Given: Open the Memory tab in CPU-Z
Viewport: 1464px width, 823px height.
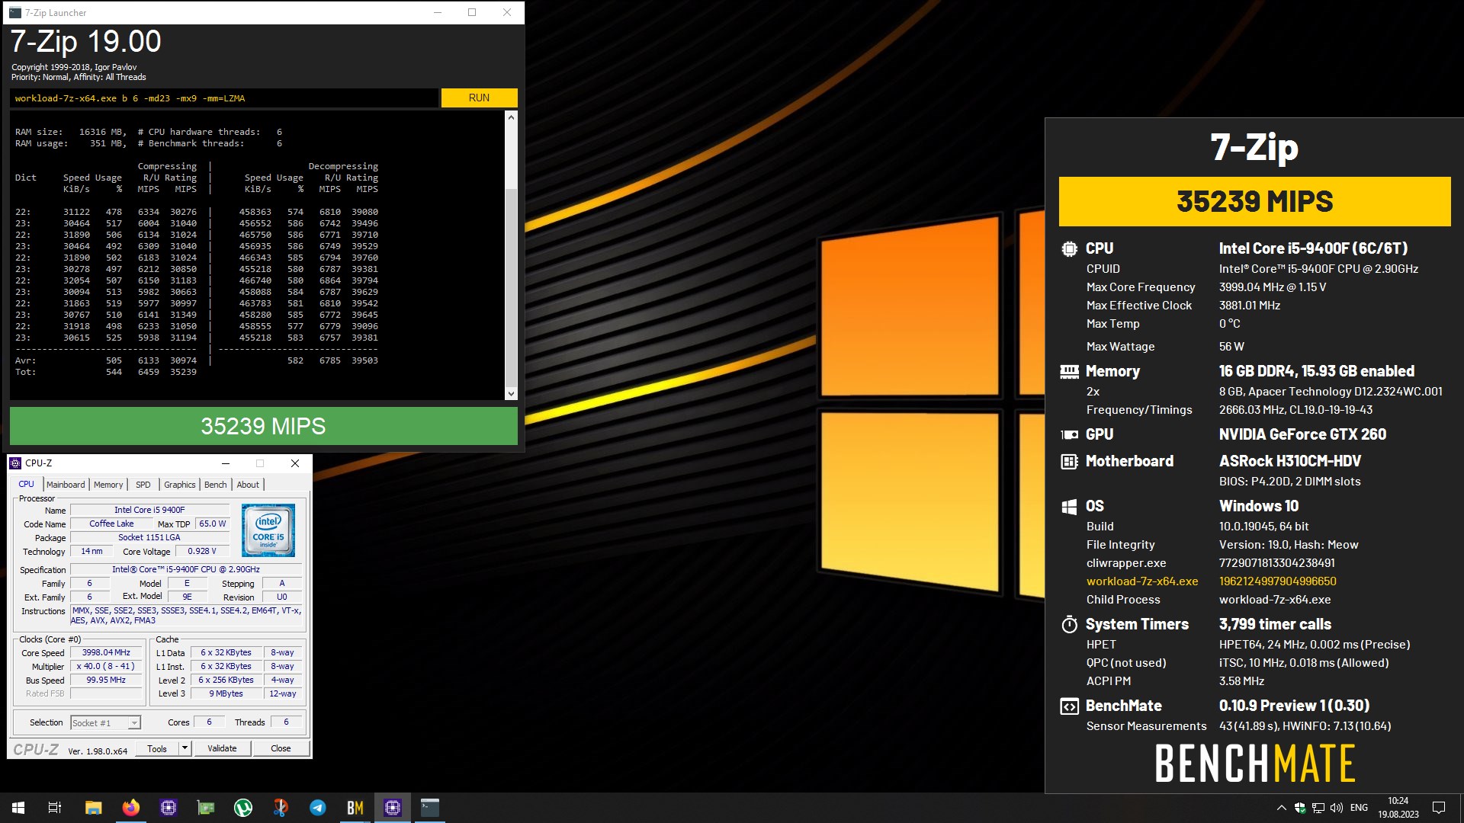Looking at the screenshot, I should point(108,485).
